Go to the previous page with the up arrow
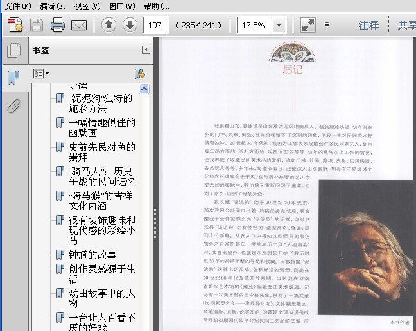The height and width of the screenshot is (331, 416). [108, 25]
